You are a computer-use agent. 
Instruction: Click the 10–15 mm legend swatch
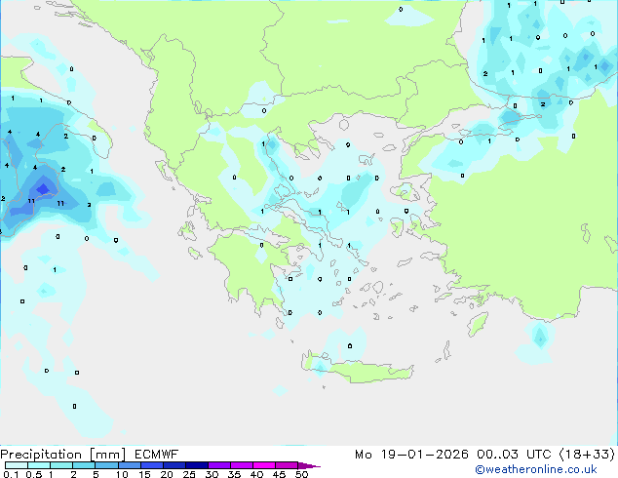coord(129,465)
